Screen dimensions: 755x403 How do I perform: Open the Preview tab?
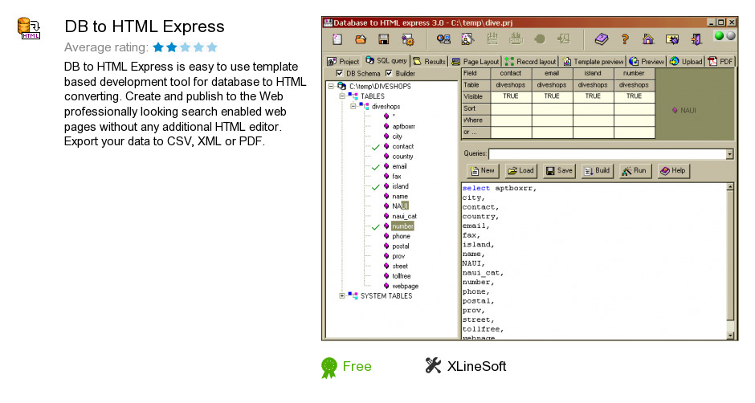(x=647, y=61)
